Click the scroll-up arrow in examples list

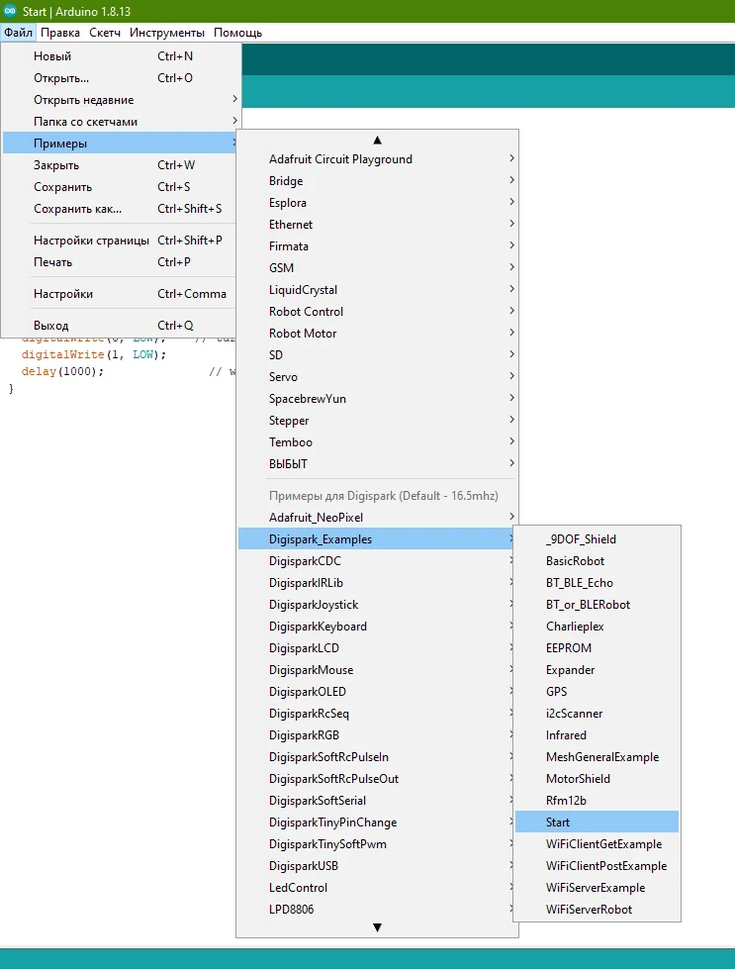[x=377, y=141]
